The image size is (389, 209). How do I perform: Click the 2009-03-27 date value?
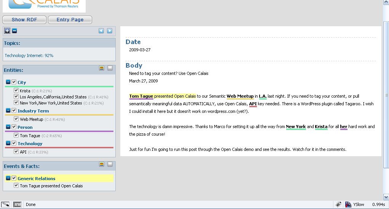(x=140, y=50)
